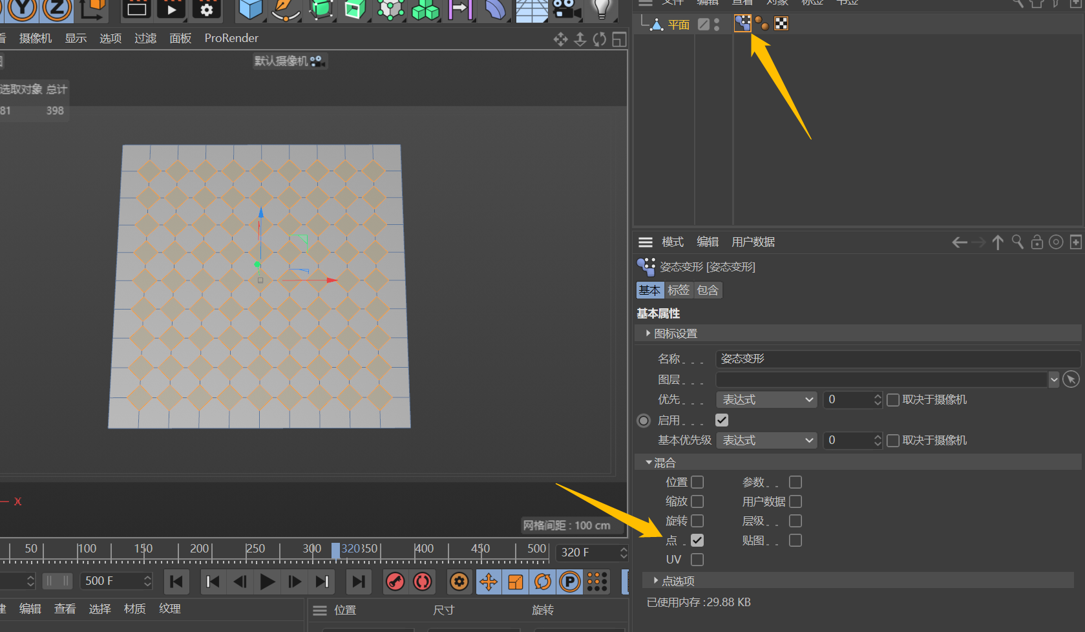
Task: Click the viewport maximize toggle icon
Action: (619, 39)
